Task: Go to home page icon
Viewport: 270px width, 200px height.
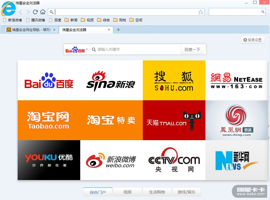Action: [43, 12]
